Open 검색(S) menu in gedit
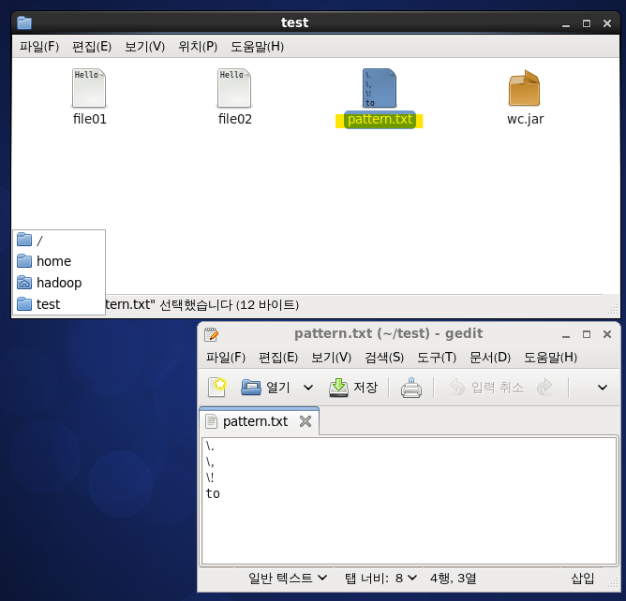 click(384, 357)
